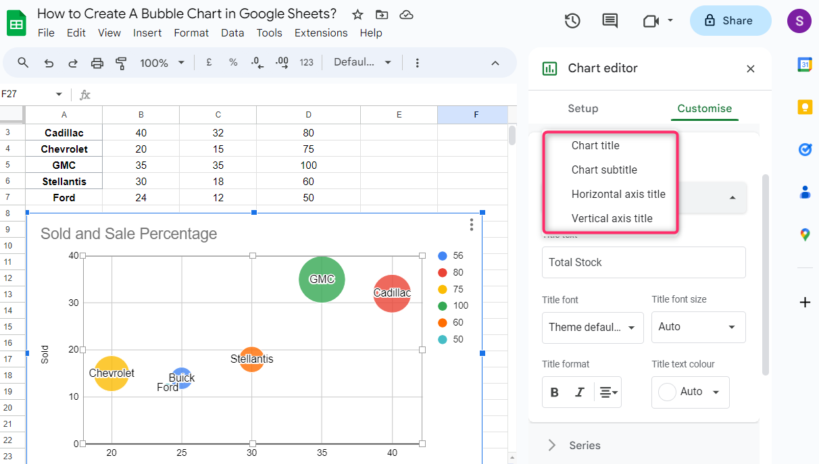The height and width of the screenshot is (464, 819).
Task: Open the comments icon
Action: click(610, 21)
